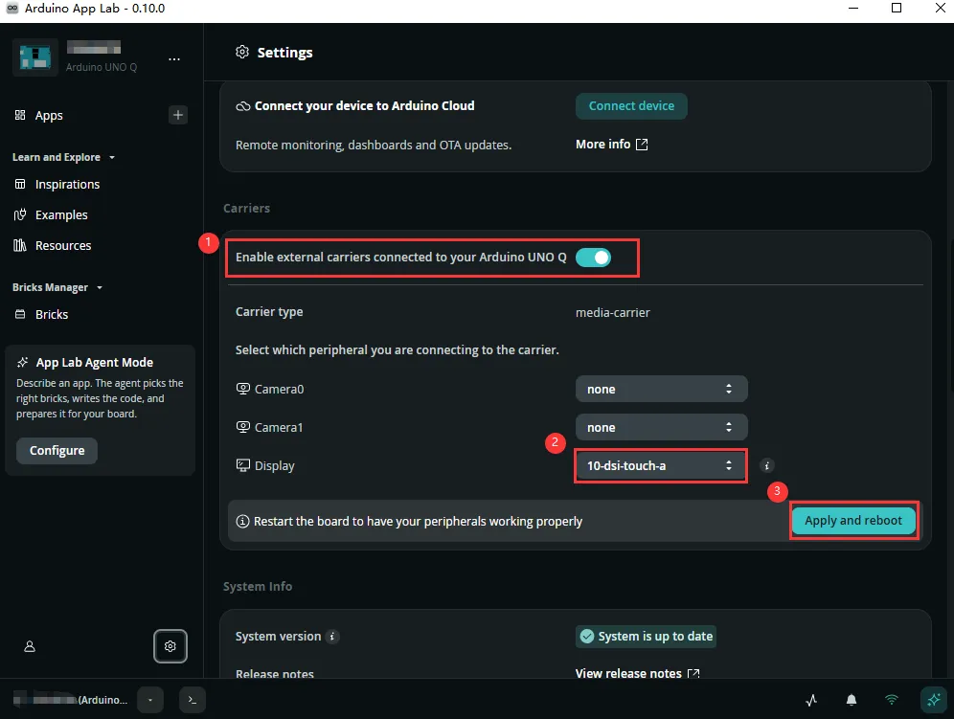Open the Display 10-dsi-touch-a dropdown
This screenshot has height=719, width=954.
click(x=661, y=466)
